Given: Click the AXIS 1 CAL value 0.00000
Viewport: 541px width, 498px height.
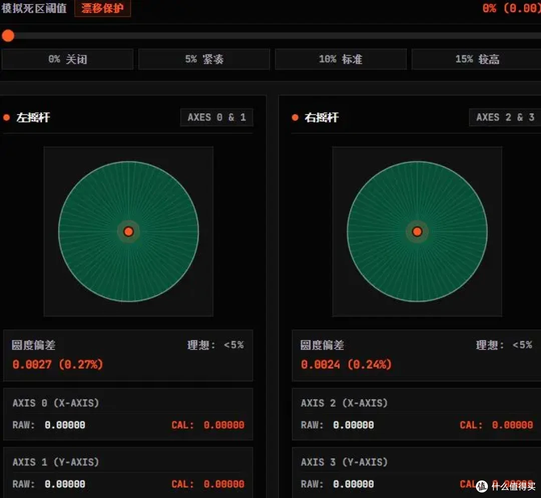Looking at the screenshot, I should pyautogui.click(x=224, y=484).
